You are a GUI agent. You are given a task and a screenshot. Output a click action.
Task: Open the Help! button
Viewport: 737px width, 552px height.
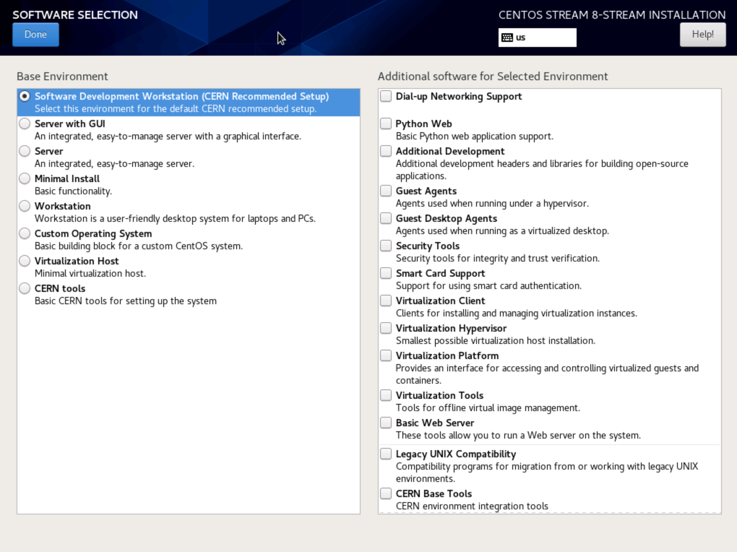702,35
